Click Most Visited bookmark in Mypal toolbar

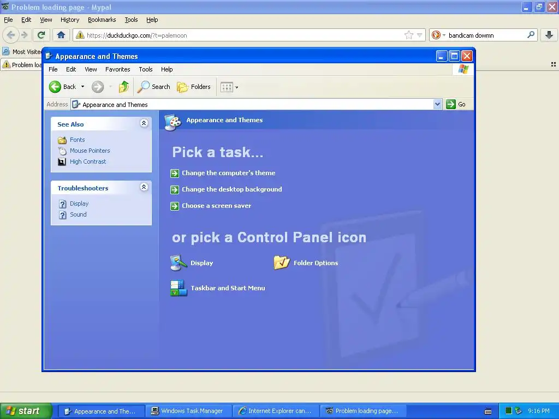22,52
